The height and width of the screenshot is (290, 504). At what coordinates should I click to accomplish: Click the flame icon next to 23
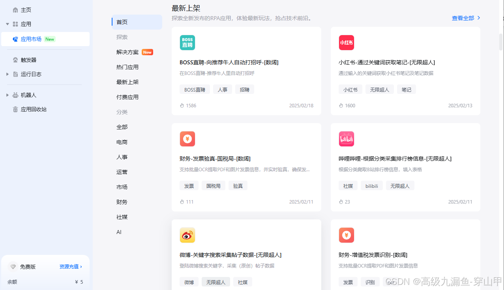pos(341,202)
